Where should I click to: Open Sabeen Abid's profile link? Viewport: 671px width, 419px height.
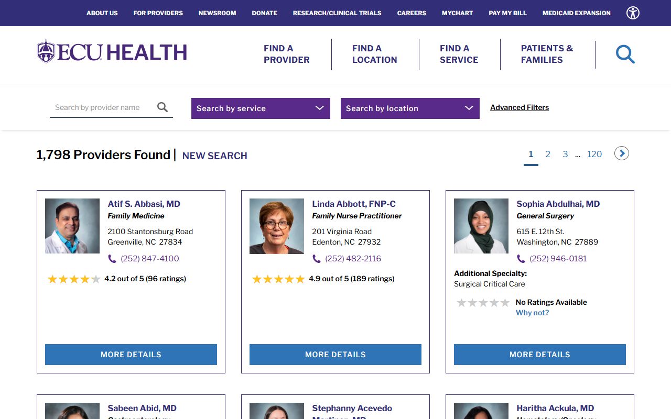pos(142,409)
